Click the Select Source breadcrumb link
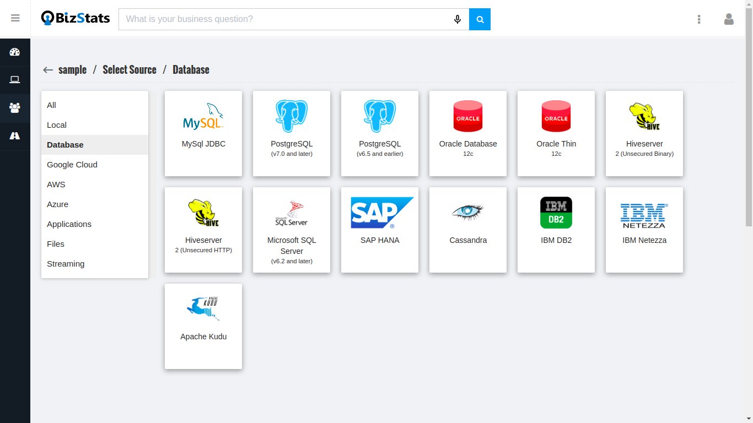753x423 pixels. (130, 70)
